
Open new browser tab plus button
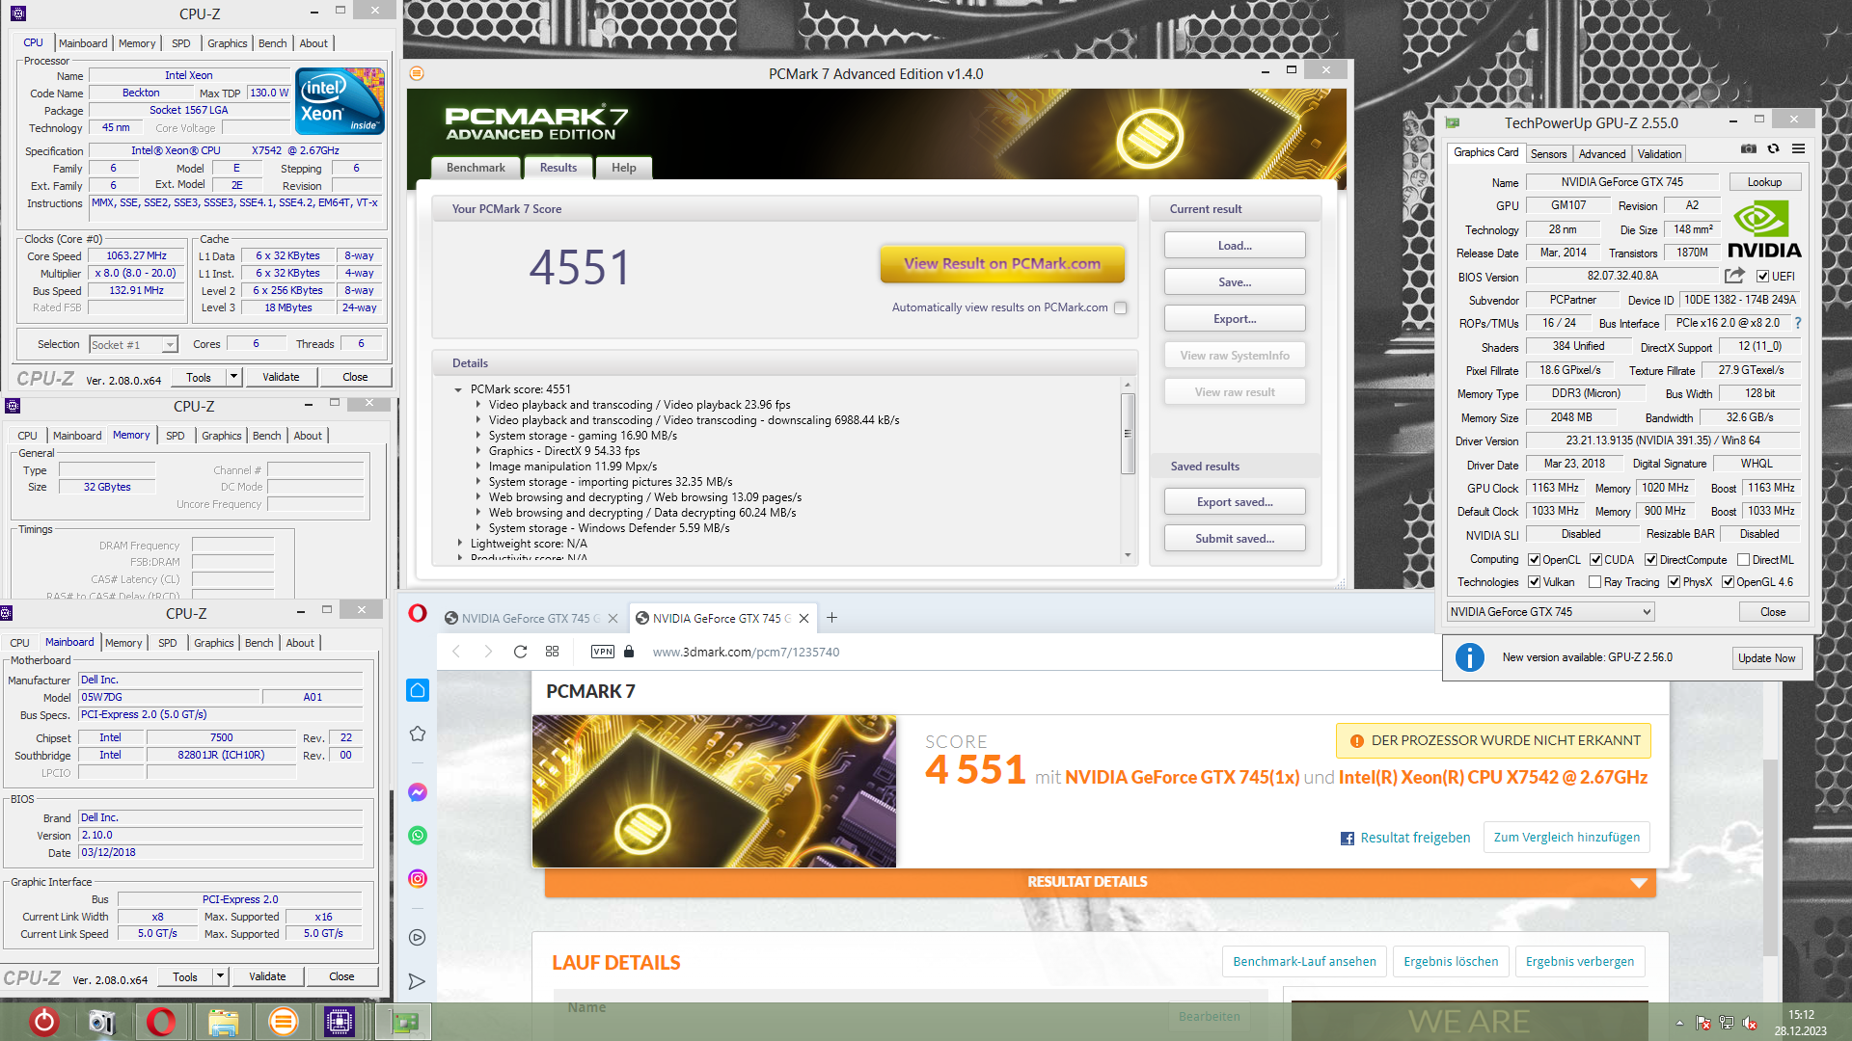click(831, 618)
